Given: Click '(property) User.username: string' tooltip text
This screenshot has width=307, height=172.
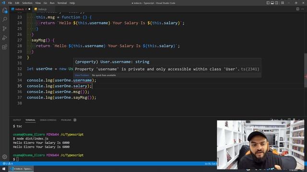Looking at the screenshot, I should click(x=112, y=62).
